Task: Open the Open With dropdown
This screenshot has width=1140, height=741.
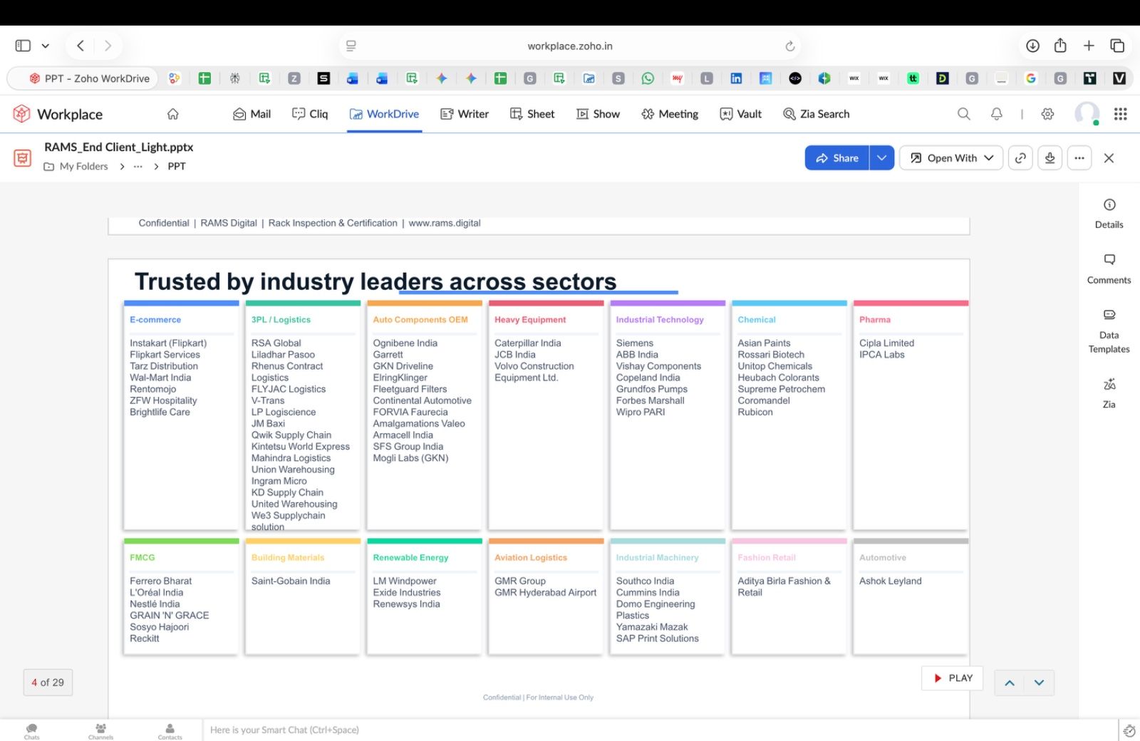Action: 951,158
